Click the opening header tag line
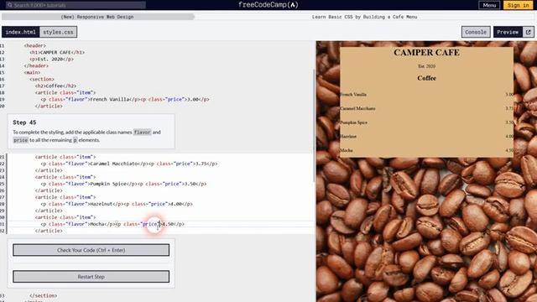This screenshot has width=537, height=302. (35, 45)
